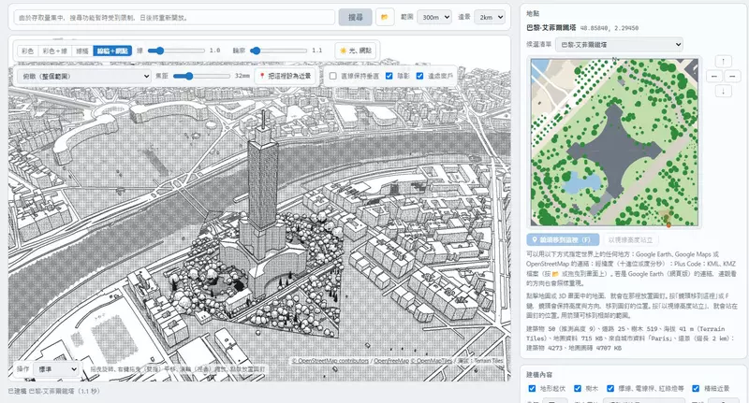Toggle the 直線保持垂直 checkbox
Image resolution: width=749 pixels, height=403 pixels.
pos(333,76)
